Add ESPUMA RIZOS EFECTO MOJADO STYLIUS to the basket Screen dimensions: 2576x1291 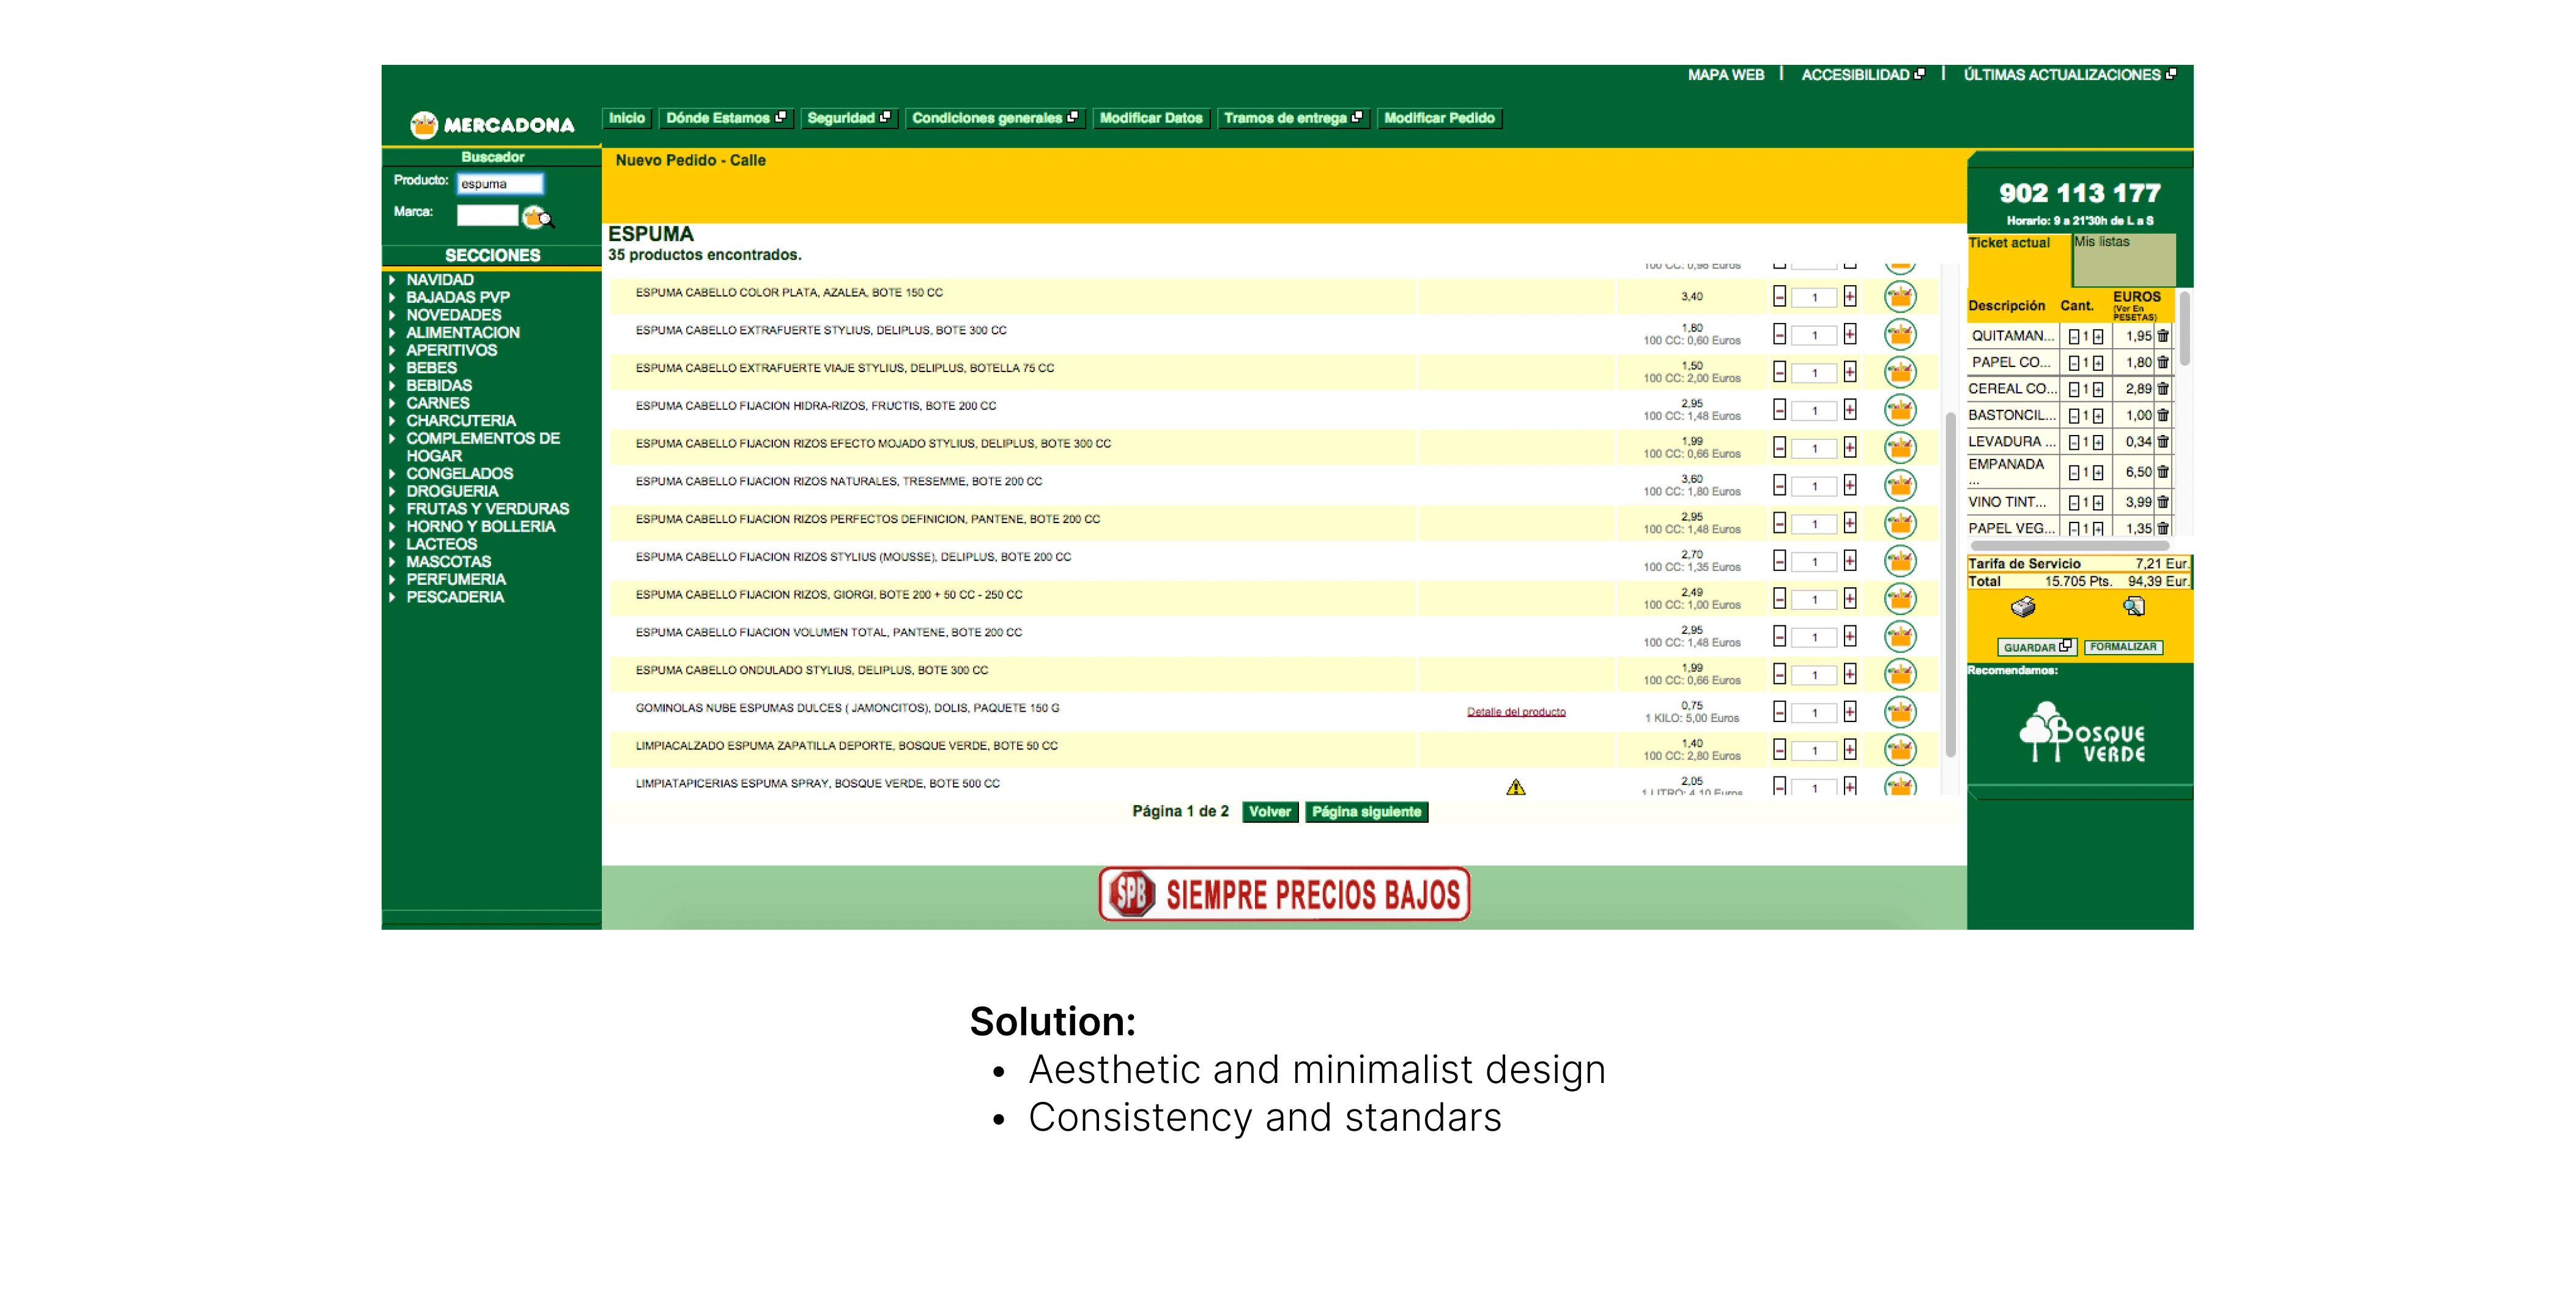click(1899, 447)
